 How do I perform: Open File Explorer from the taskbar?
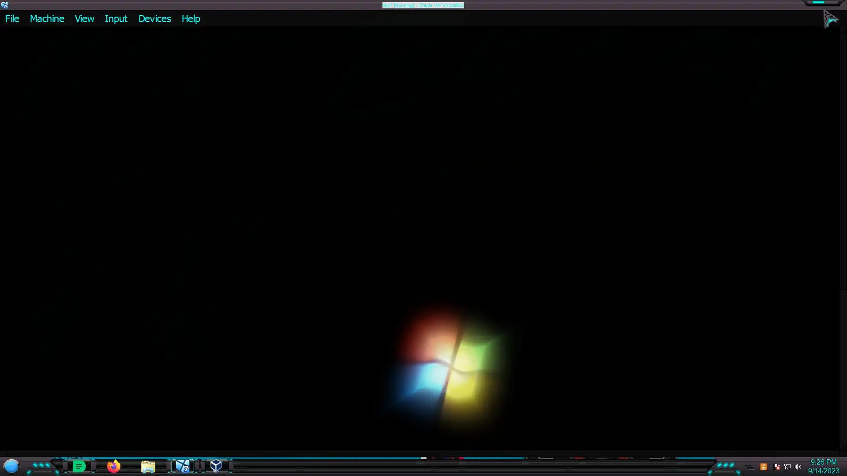[x=148, y=466]
